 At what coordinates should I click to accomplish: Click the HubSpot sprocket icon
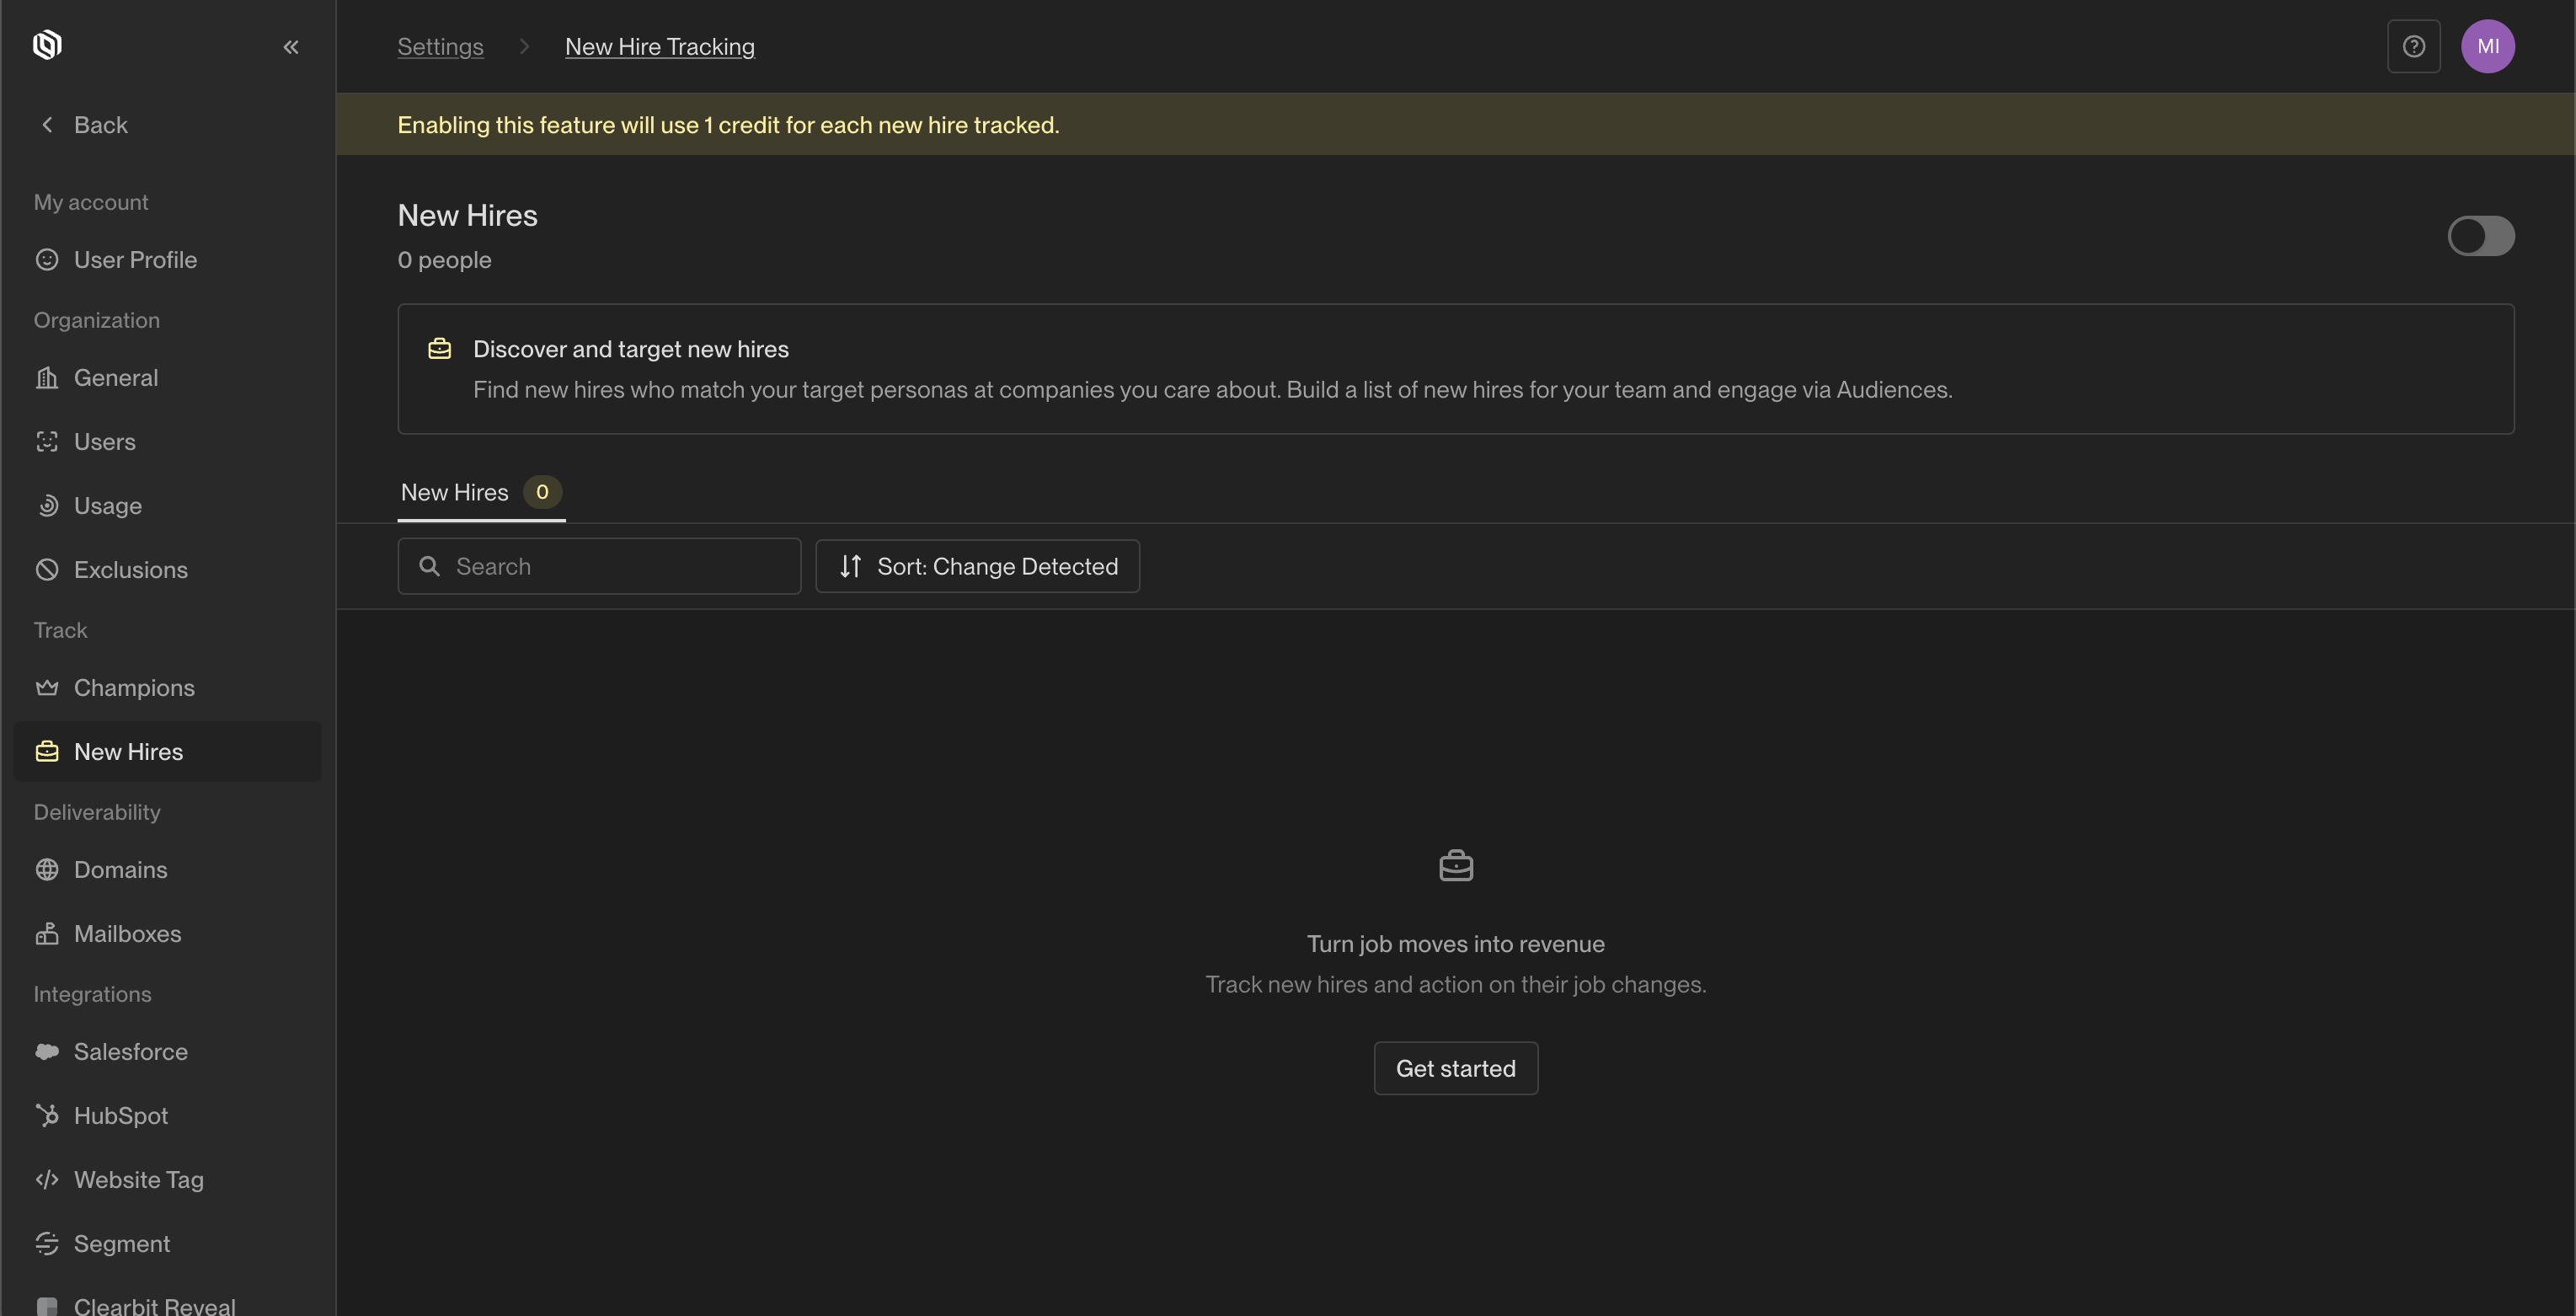point(47,1116)
